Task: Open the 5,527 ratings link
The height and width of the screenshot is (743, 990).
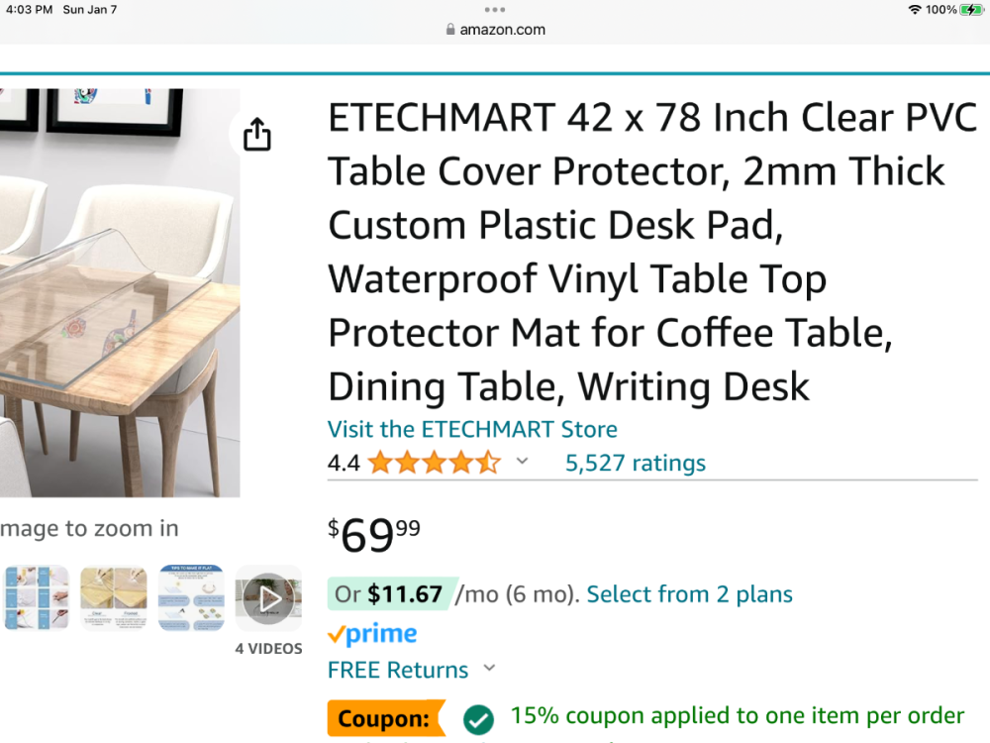Action: 635,463
